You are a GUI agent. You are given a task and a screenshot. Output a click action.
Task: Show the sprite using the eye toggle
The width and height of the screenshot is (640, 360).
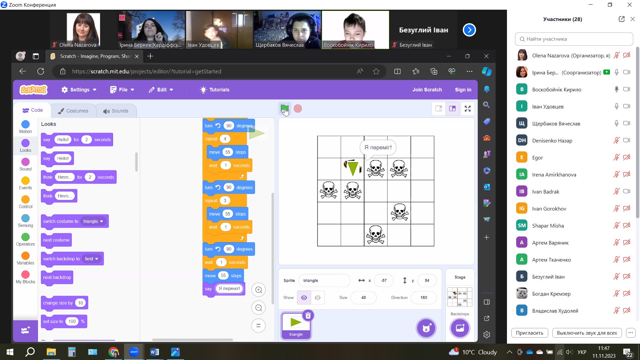(304, 298)
